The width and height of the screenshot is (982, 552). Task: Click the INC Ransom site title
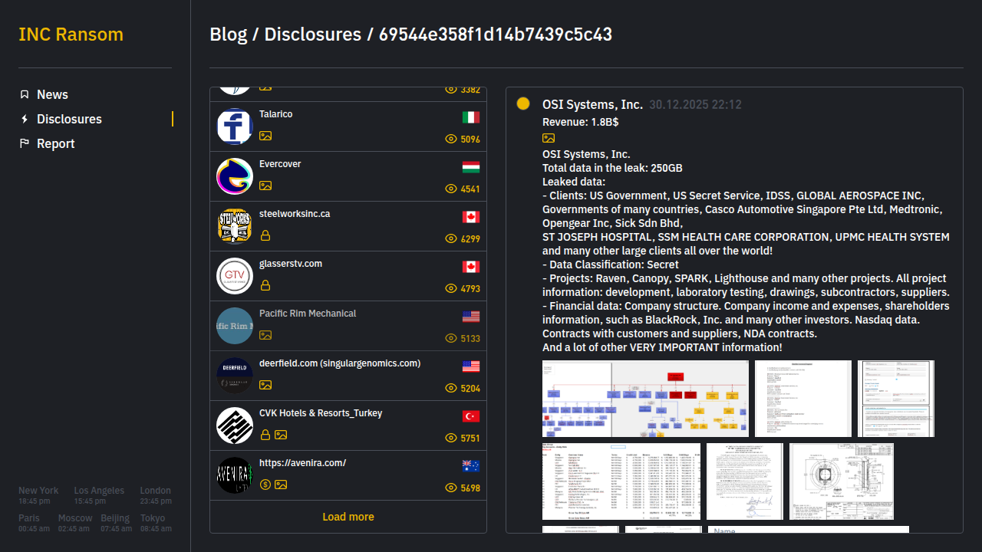(71, 34)
